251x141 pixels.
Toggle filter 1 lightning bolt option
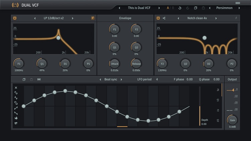(x=93, y=18)
